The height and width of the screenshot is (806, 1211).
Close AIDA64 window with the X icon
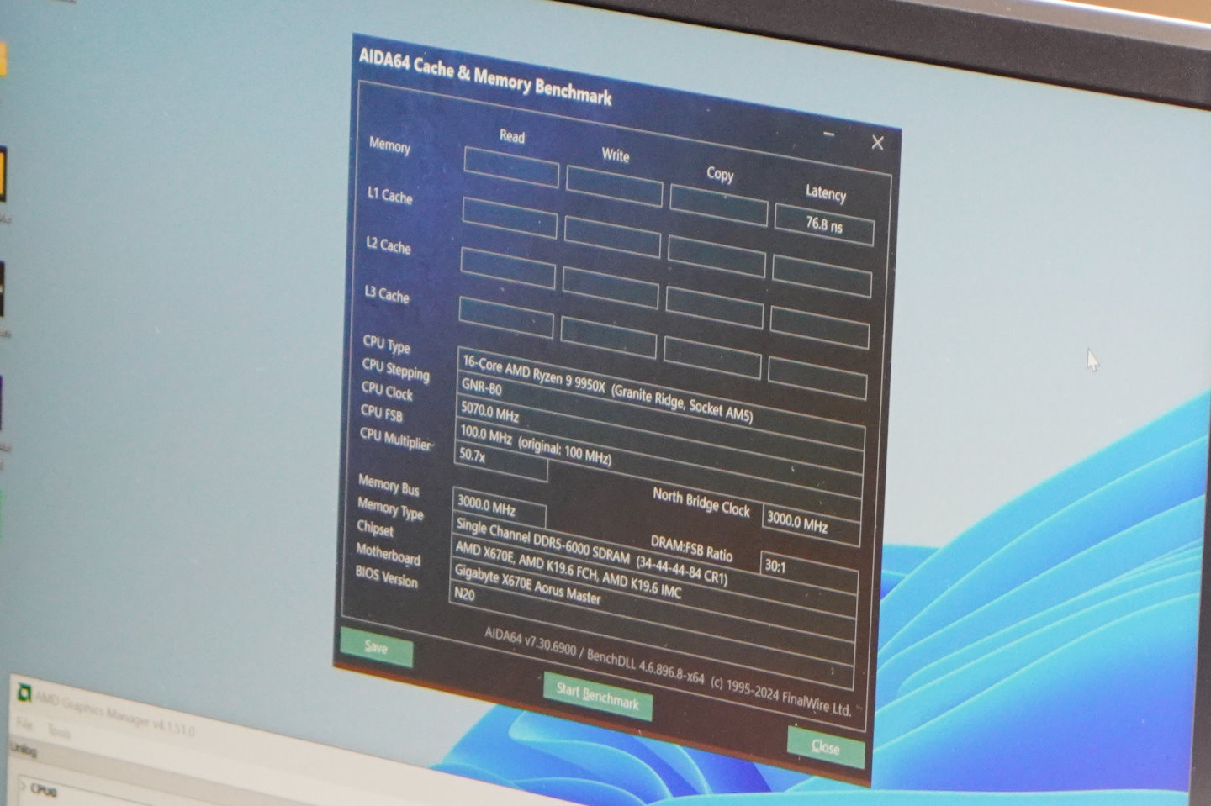(877, 143)
